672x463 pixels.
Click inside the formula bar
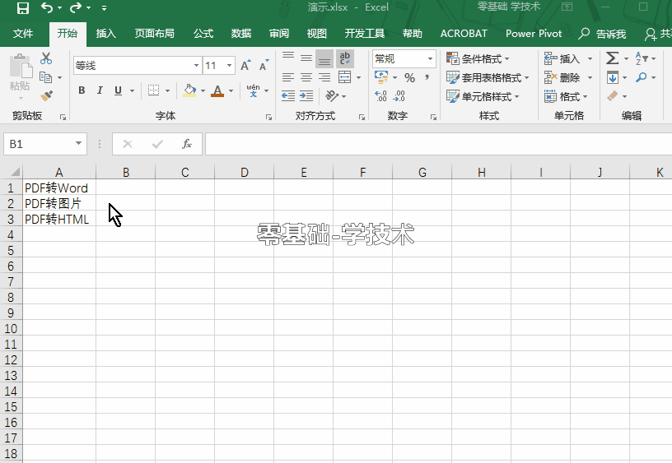point(438,144)
